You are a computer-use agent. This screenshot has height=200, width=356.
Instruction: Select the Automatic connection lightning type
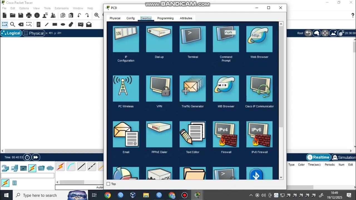tap(60, 167)
